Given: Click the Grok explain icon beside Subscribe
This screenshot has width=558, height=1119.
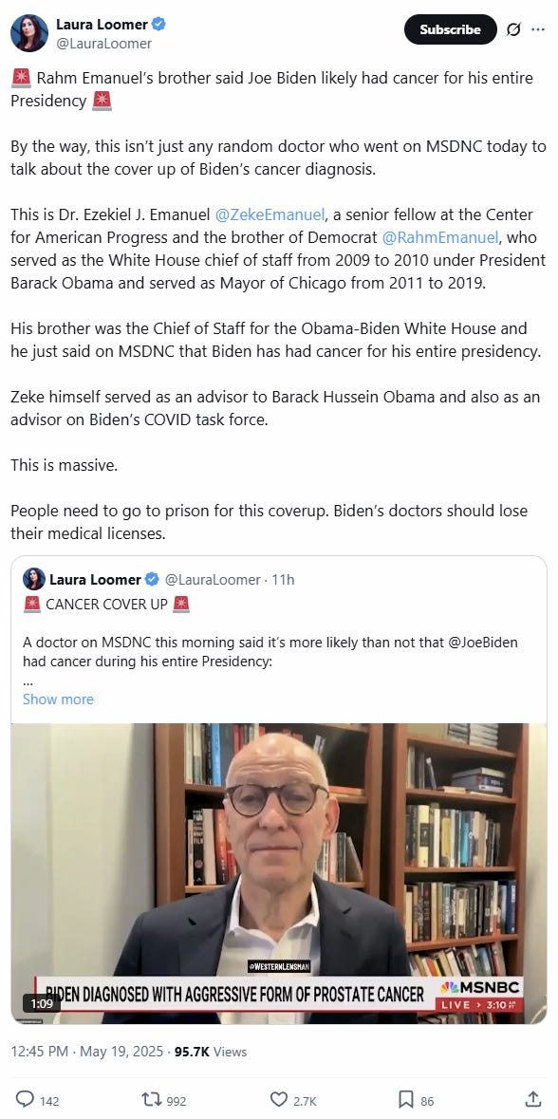Looking at the screenshot, I should point(512,30).
